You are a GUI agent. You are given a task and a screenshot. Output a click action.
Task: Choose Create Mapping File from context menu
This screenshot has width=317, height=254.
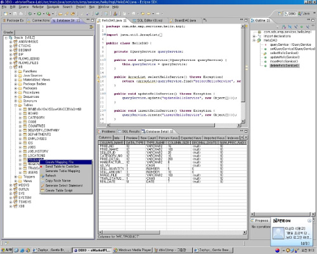click(66, 162)
